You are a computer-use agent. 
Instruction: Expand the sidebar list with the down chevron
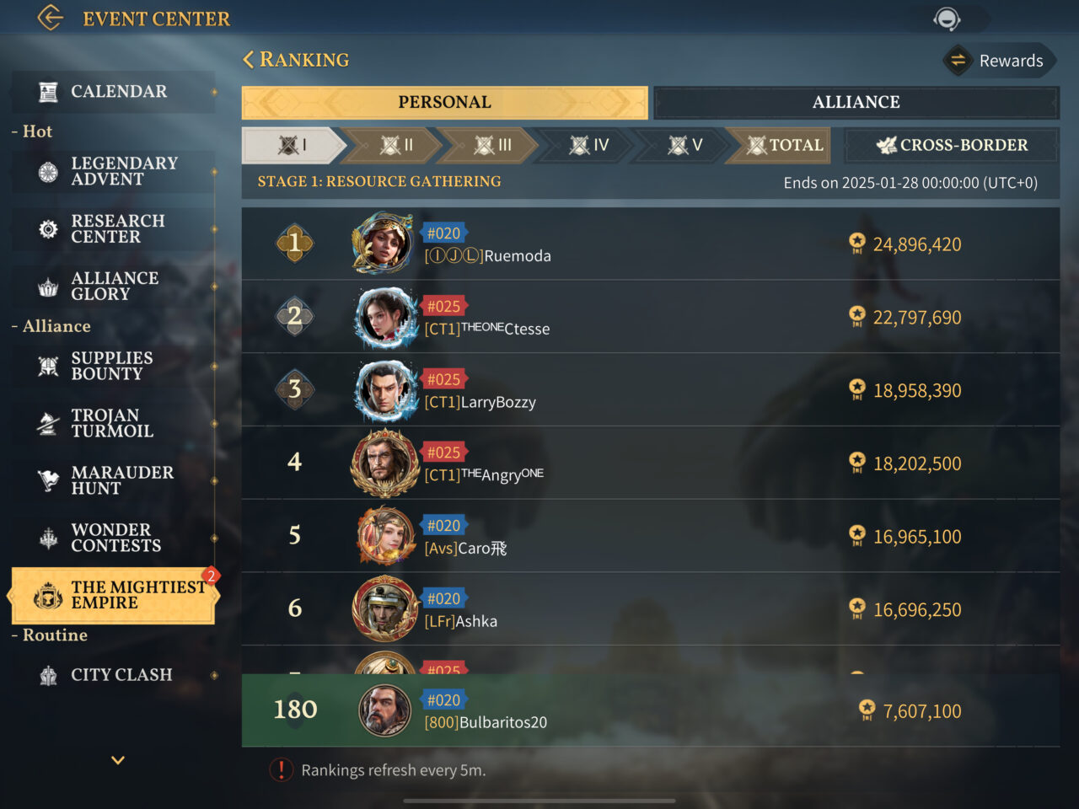(118, 760)
